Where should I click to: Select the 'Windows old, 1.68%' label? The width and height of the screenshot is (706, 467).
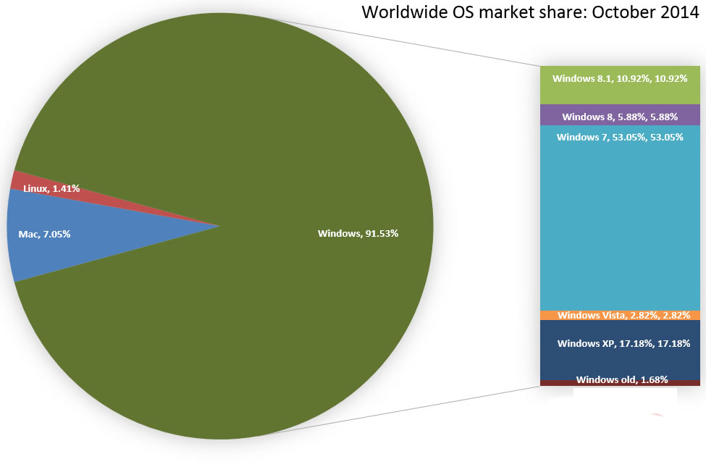[x=622, y=379]
